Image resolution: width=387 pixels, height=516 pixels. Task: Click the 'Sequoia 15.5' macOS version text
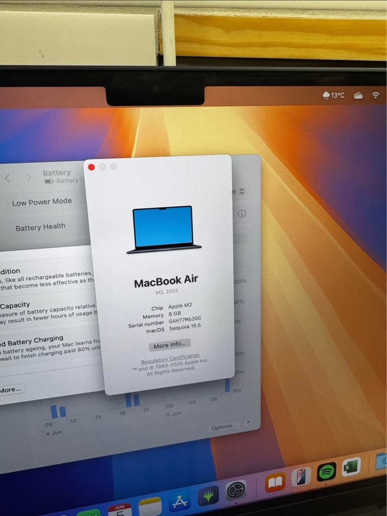185,327
